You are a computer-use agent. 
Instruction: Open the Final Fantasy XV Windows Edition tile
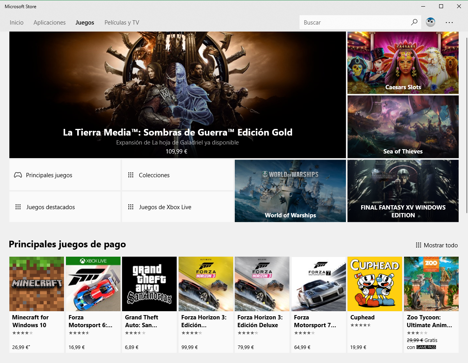(403, 191)
